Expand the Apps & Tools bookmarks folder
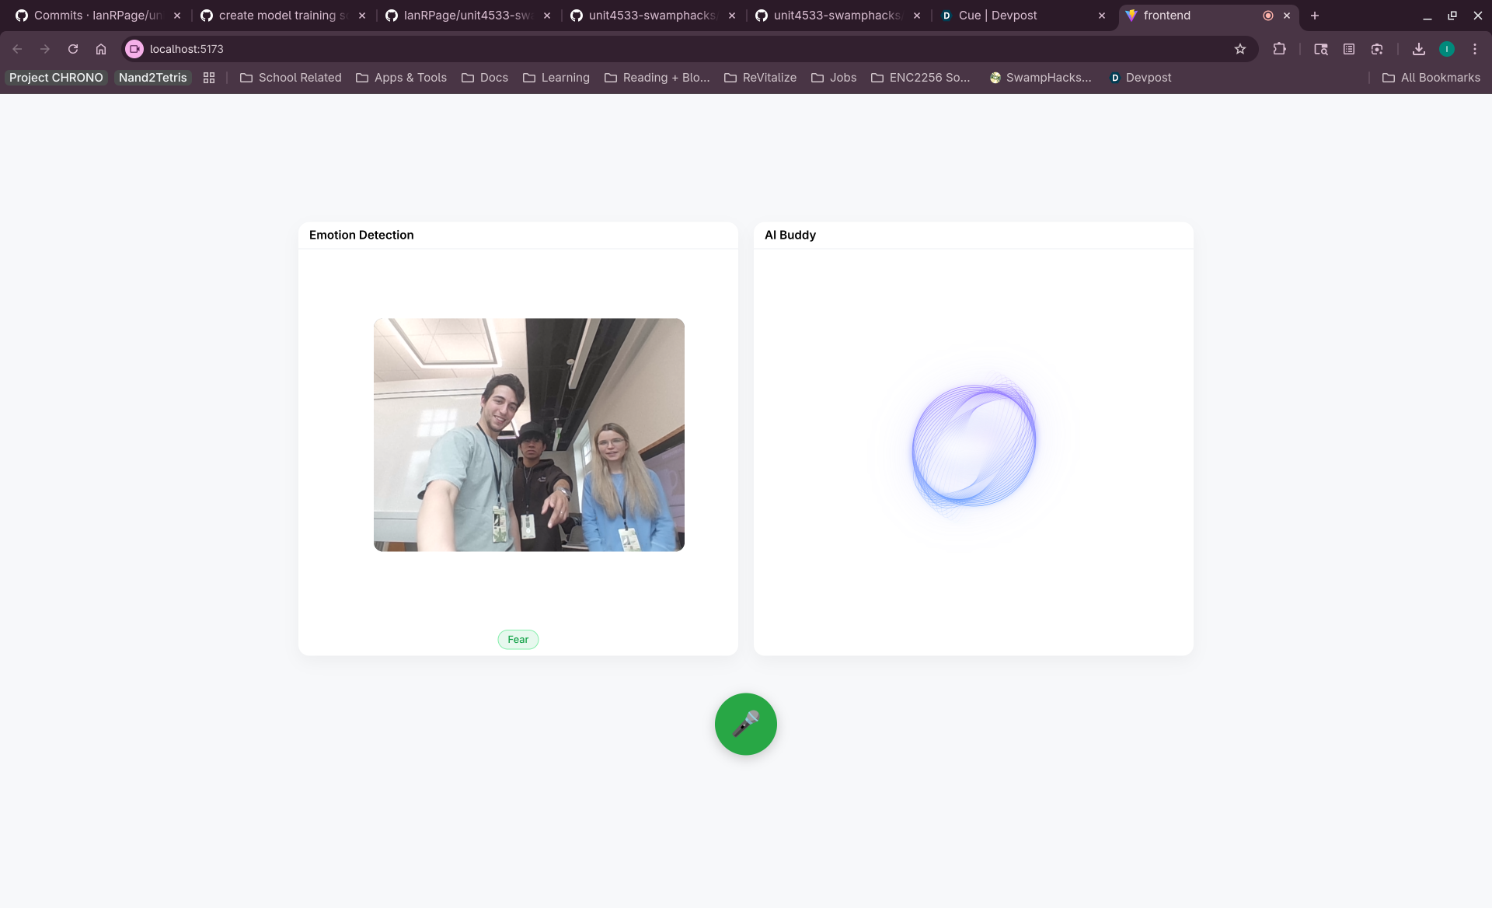 402,78
